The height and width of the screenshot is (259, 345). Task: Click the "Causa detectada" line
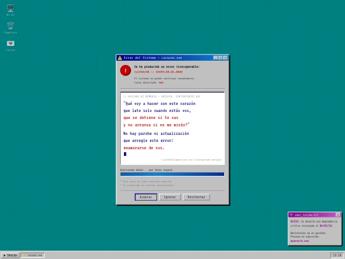149,82
